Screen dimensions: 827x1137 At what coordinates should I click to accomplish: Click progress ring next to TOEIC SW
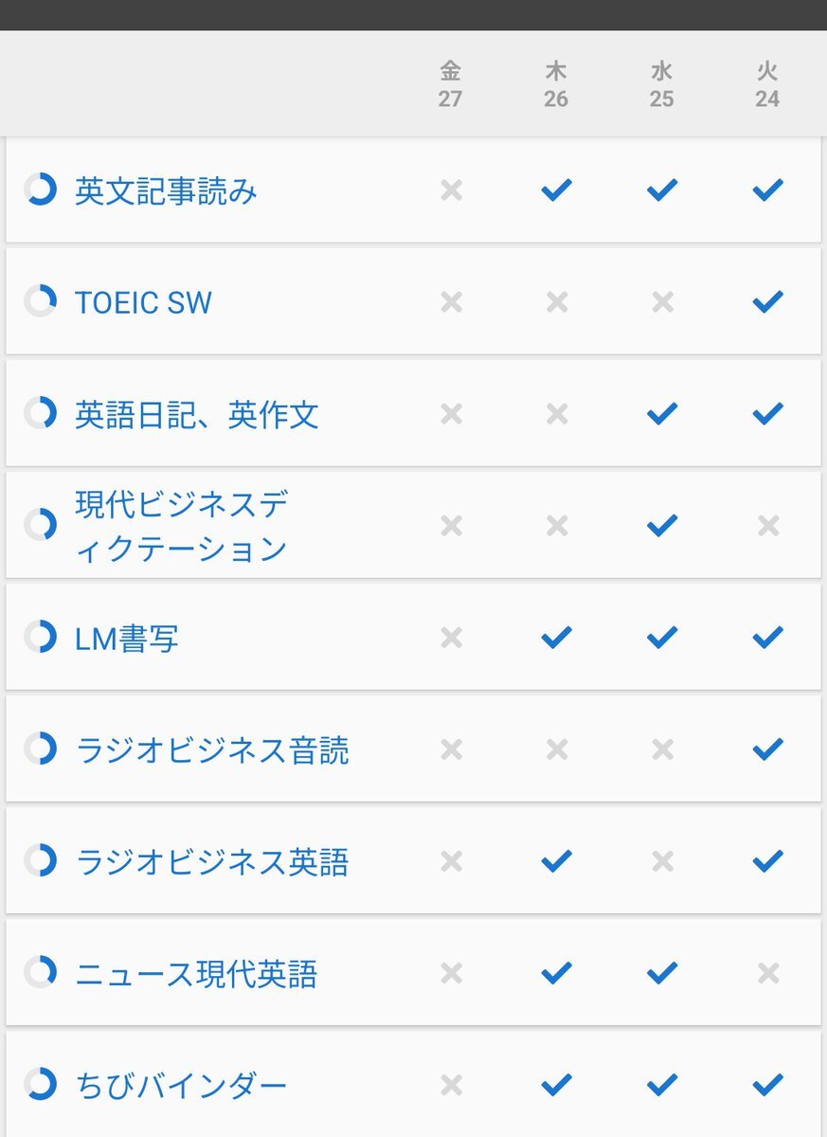(x=41, y=301)
